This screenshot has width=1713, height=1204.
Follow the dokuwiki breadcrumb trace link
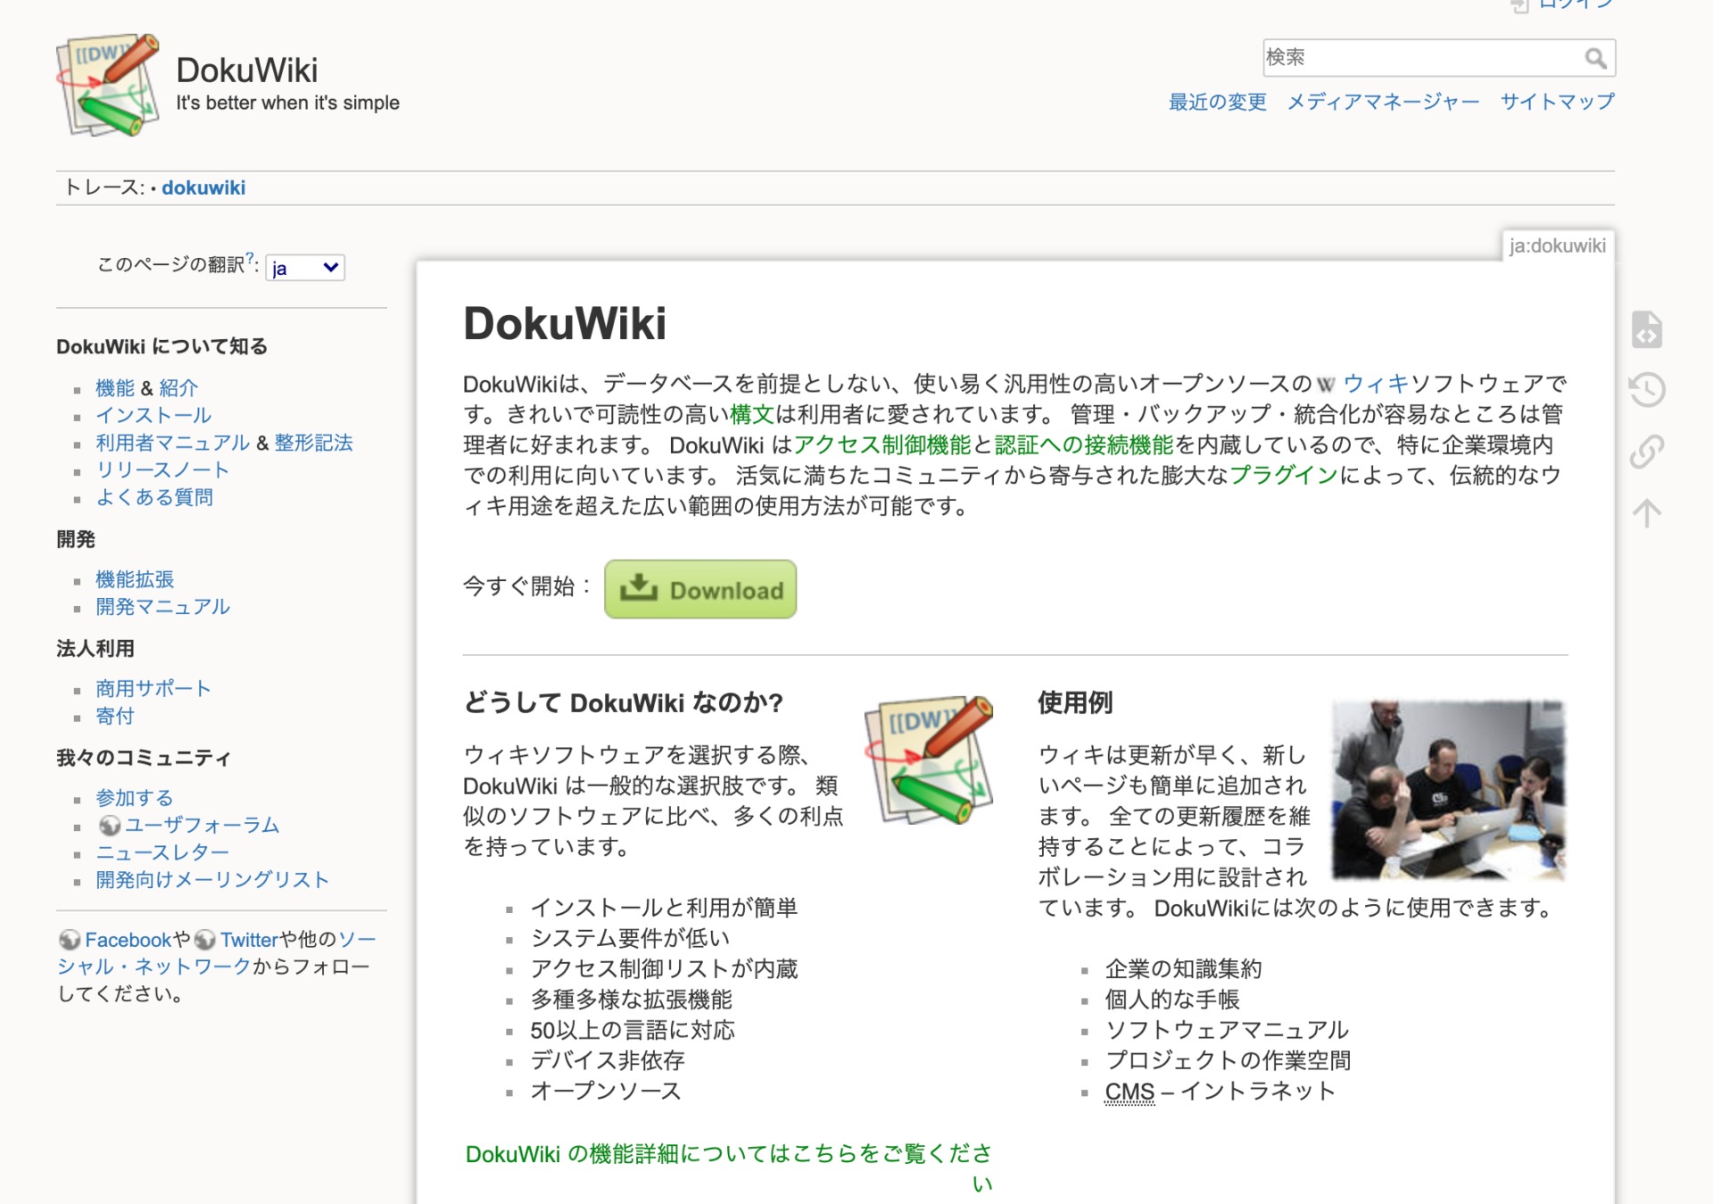click(x=203, y=187)
